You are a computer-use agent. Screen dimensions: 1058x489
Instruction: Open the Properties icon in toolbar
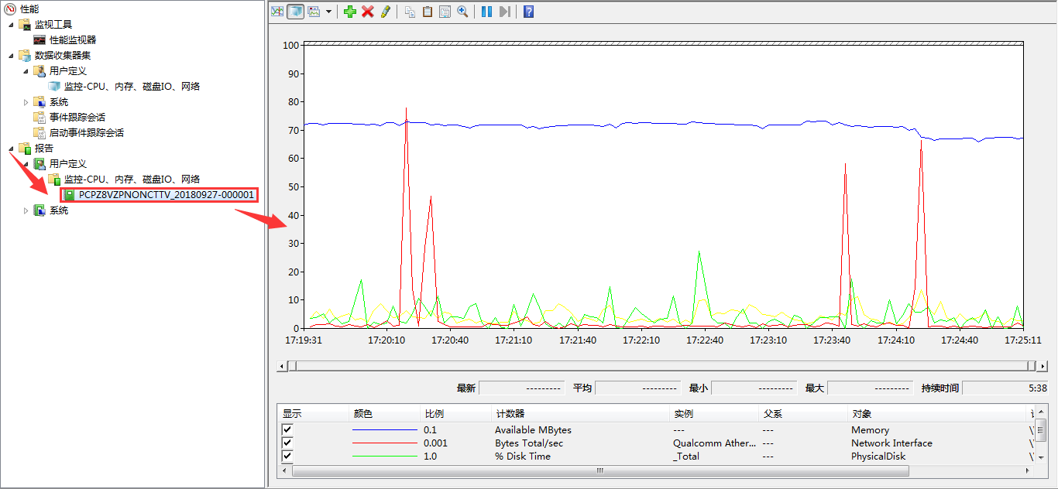pos(445,12)
